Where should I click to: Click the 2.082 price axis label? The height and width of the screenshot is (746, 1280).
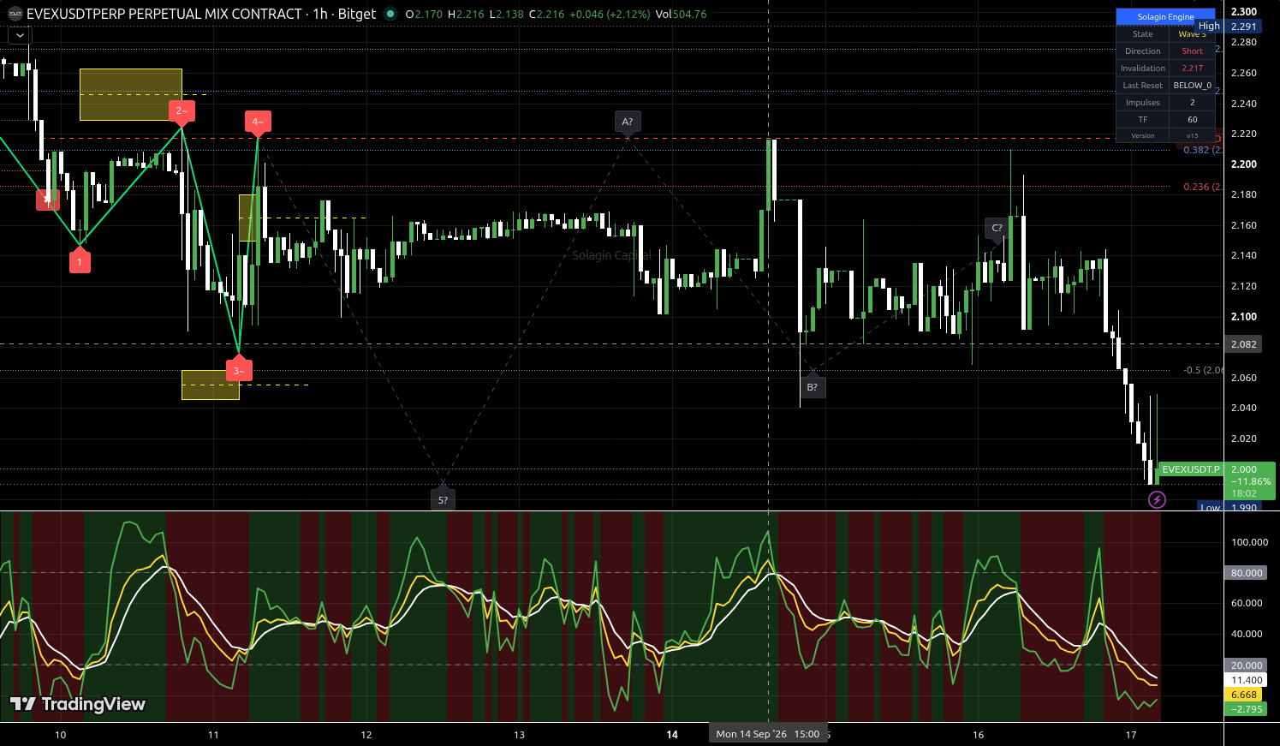click(x=1243, y=344)
